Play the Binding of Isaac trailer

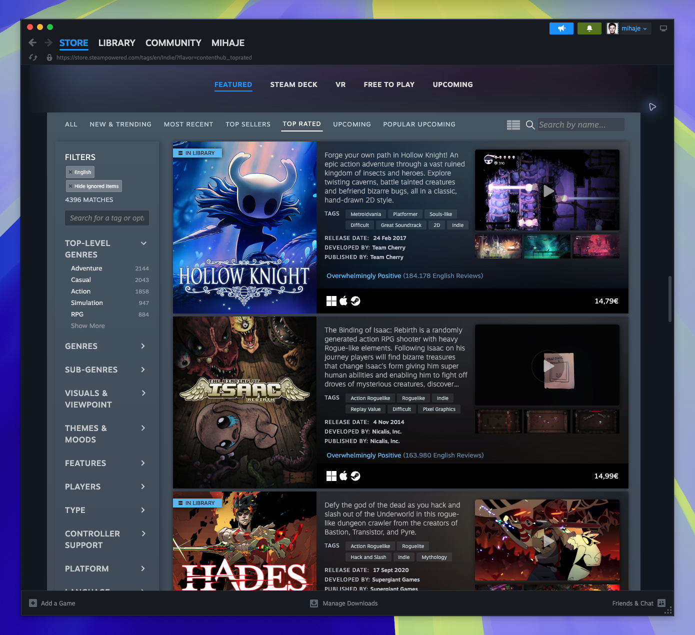(x=548, y=365)
